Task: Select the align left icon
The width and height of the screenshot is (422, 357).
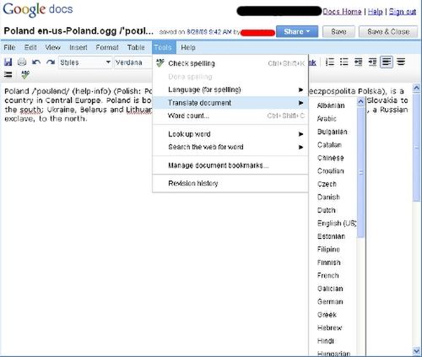Action: point(387,62)
